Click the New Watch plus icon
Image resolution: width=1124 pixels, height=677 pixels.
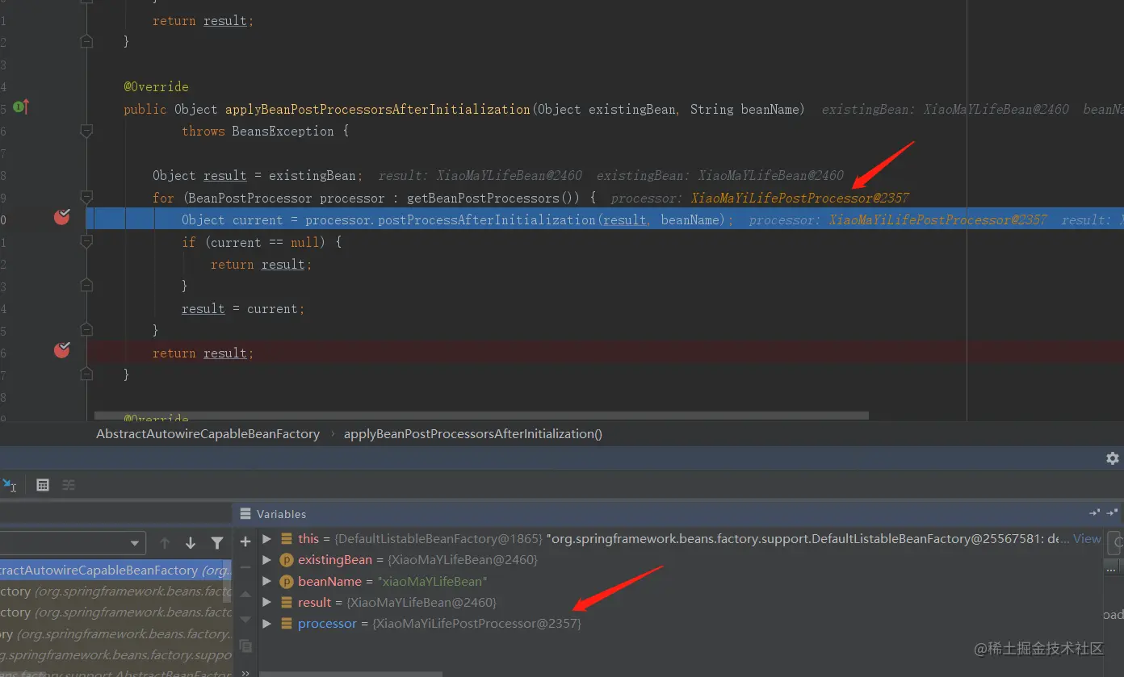[x=245, y=541]
